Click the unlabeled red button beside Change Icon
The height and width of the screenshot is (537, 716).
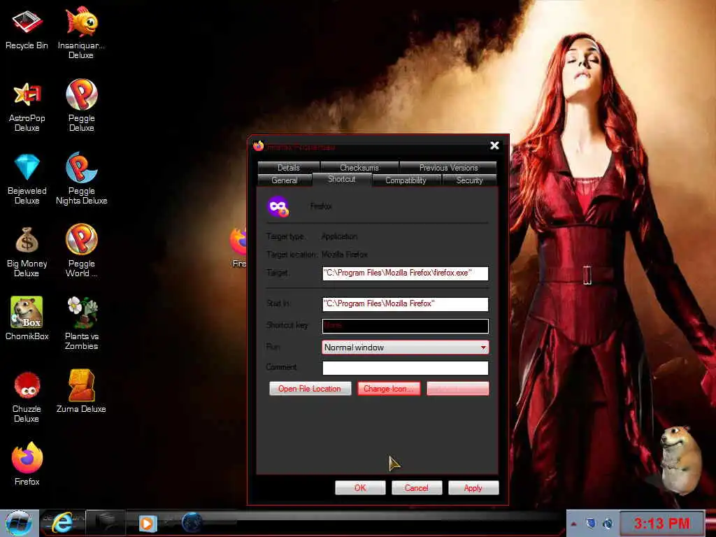point(457,389)
